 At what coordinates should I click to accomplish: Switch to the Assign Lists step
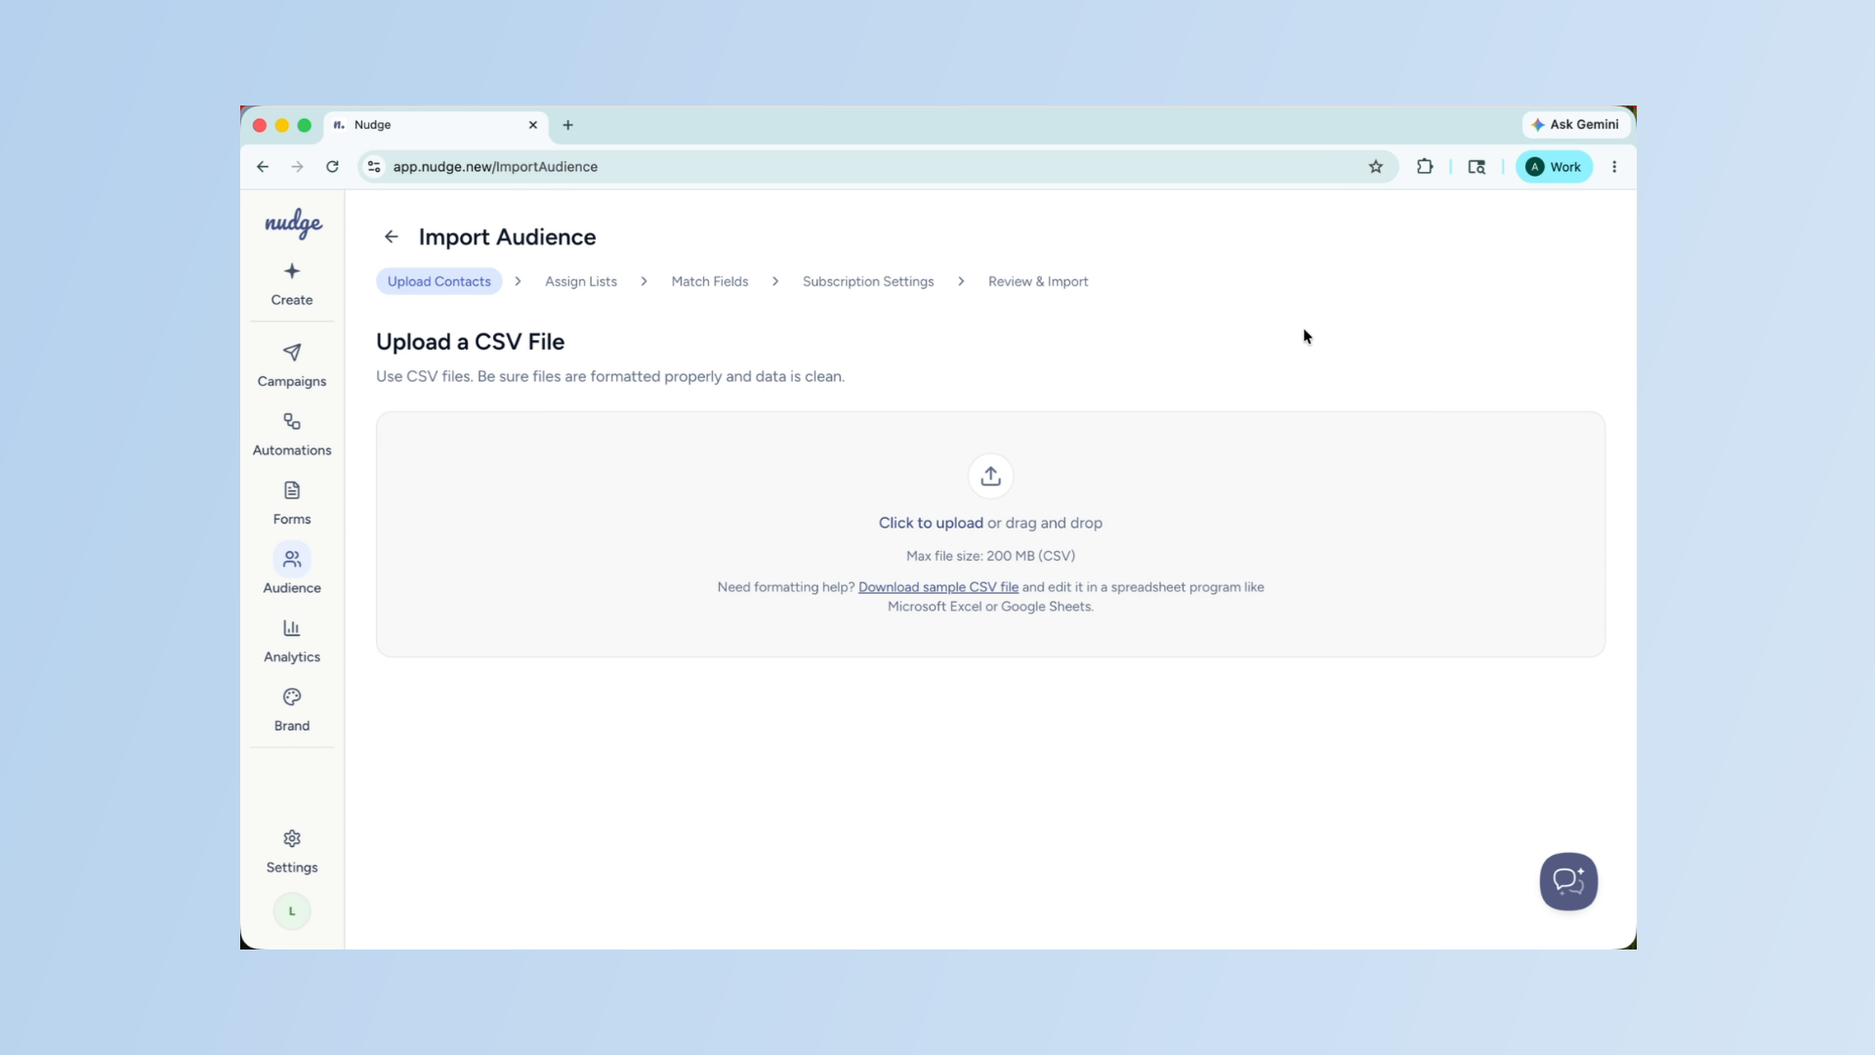click(581, 281)
